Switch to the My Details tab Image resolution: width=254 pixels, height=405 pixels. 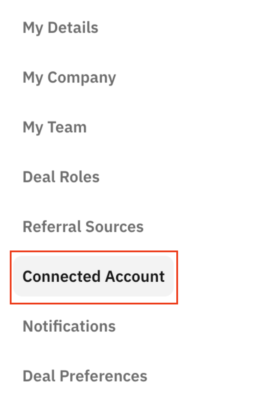tap(60, 28)
